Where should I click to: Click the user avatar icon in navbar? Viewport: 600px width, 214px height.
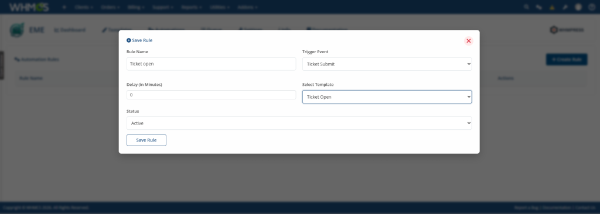click(578, 7)
